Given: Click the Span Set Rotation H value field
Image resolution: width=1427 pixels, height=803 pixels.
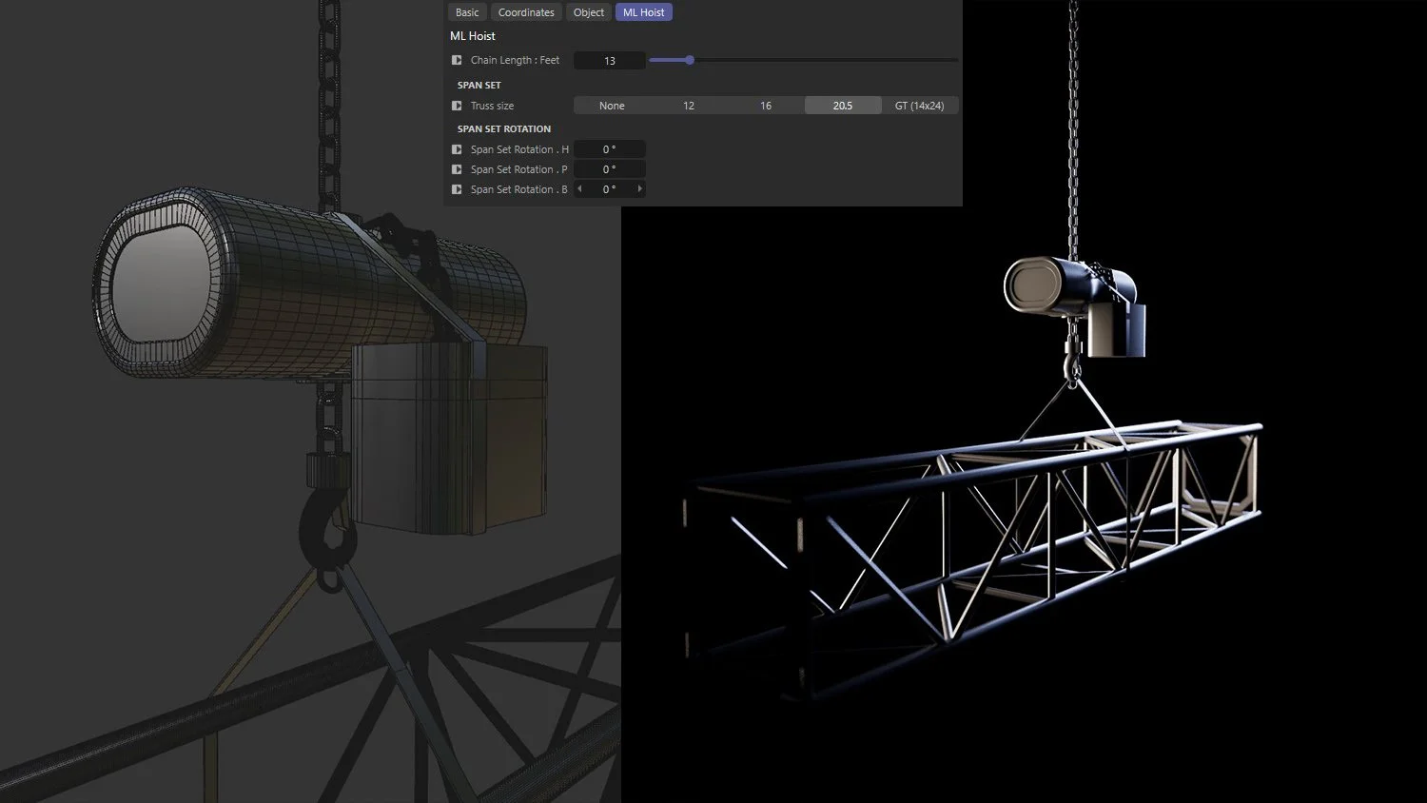Looking at the screenshot, I should coord(609,148).
